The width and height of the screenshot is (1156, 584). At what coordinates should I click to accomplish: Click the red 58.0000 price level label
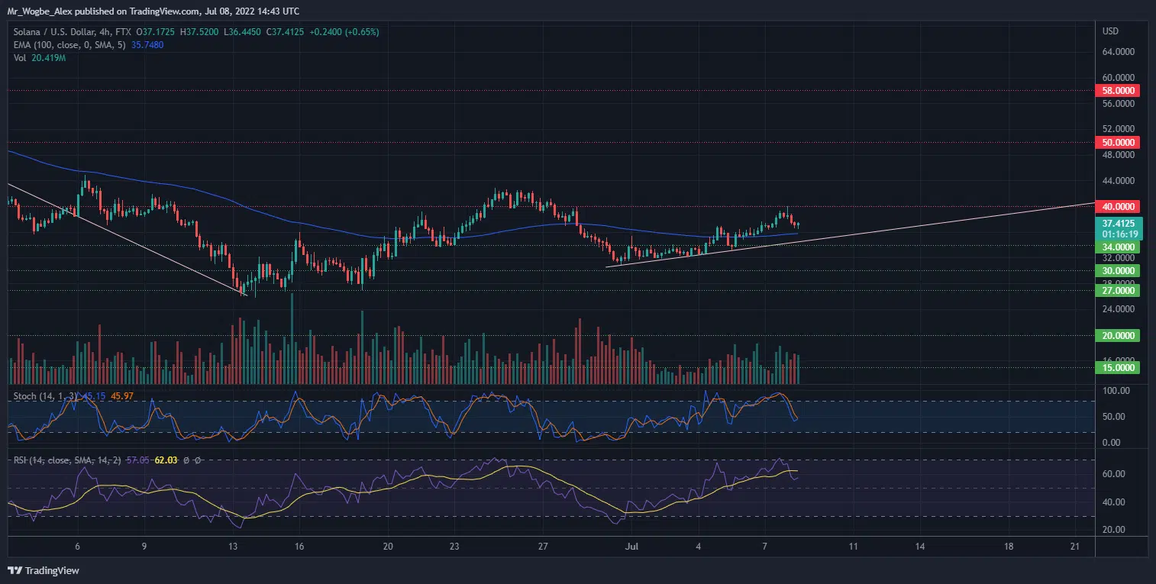[x=1117, y=91]
